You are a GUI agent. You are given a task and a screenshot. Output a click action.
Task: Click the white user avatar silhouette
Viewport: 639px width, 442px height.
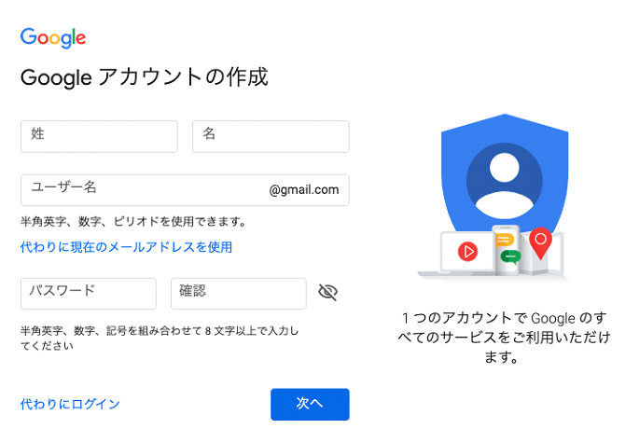[x=505, y=186]
